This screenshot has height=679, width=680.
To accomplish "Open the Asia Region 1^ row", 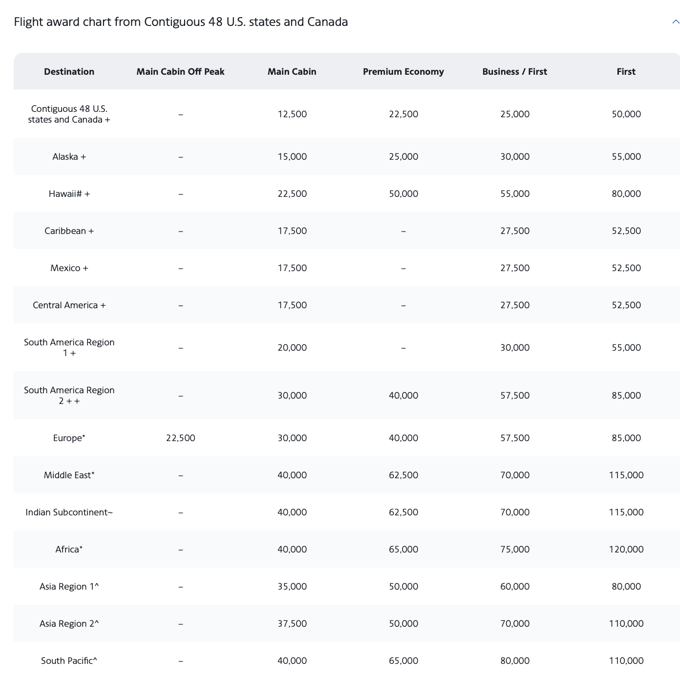I will pyautogui.click(x=69, y=586).
